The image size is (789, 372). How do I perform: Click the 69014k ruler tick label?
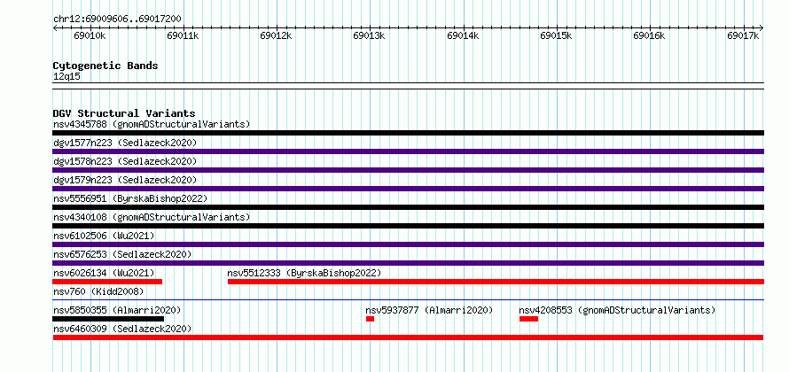pos(464,35)
